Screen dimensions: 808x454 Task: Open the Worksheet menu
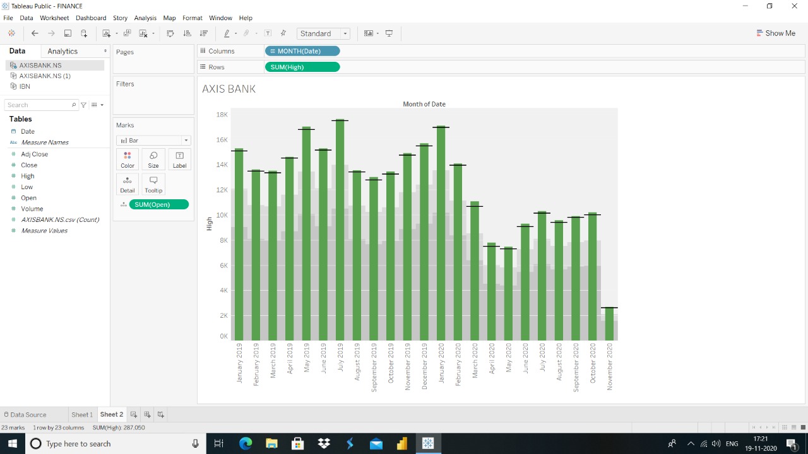54,18
